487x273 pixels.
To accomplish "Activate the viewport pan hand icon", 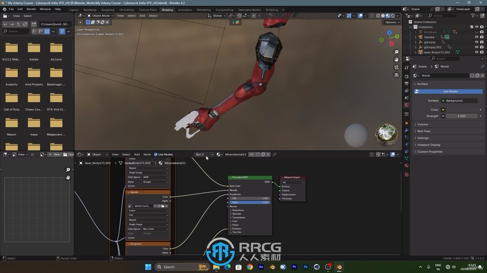I will (x=396, y=60).
